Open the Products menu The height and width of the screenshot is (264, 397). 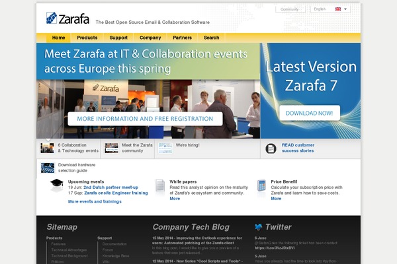87,38
